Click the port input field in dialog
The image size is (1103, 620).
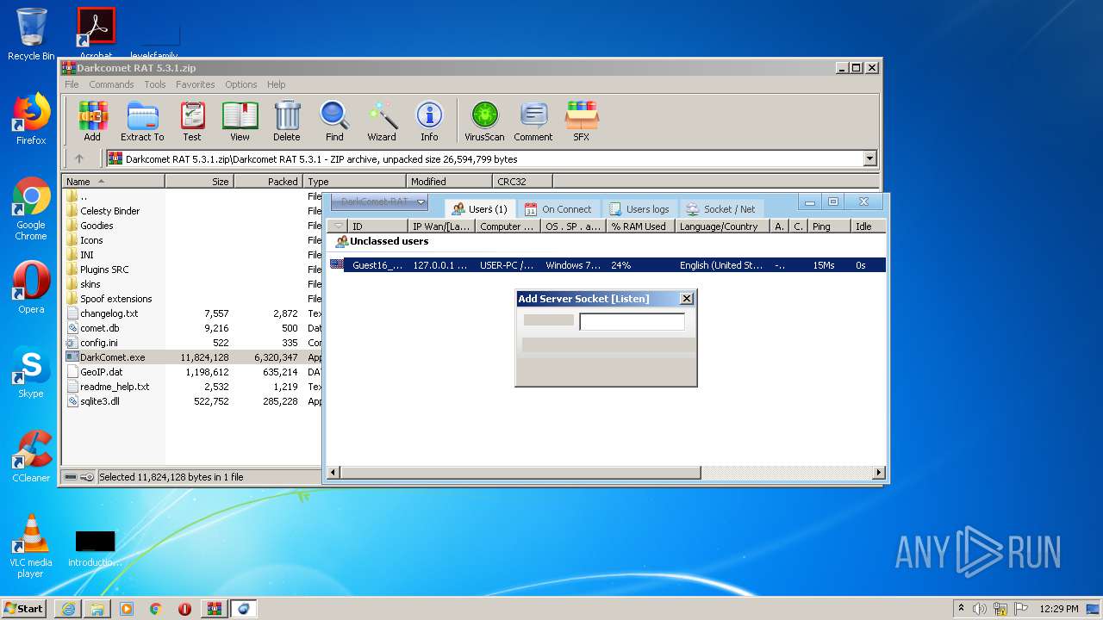tap(632, 321)
